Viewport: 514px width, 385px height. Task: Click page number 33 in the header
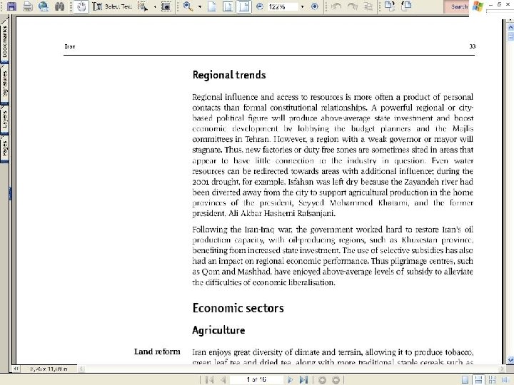click(x=472, y=46)
